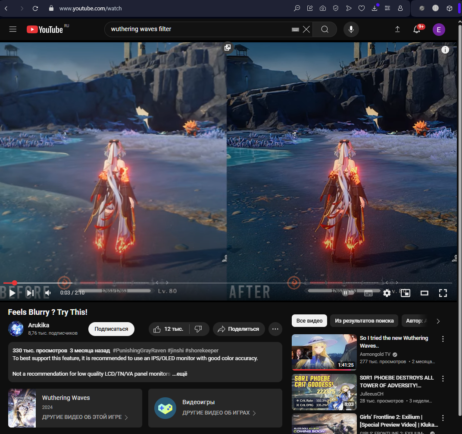
Task: Open the browser snapshot camera icon
Action: tap(323, 8)
